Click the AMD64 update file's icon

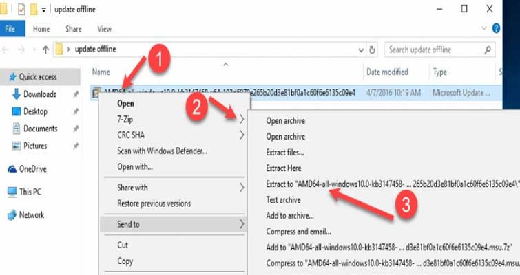click(96, 92)
